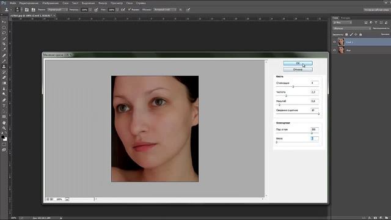Select the Слой 1 layer thumbnail
Viewport: 391px width, 220px height.
341,42
